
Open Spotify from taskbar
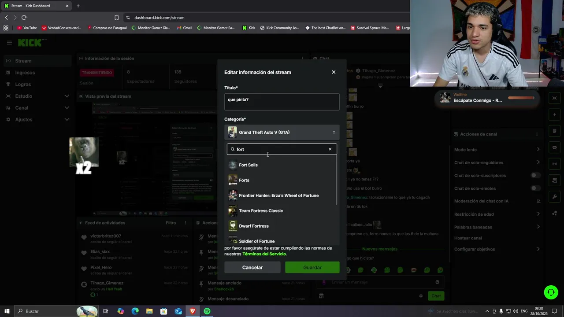click(207, 311)
